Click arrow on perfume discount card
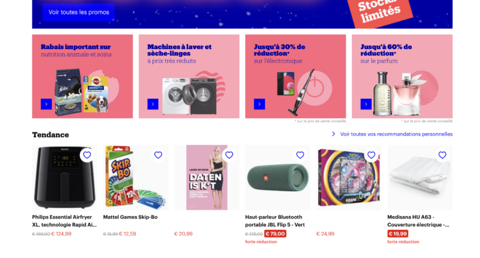 tap(366, 104)
